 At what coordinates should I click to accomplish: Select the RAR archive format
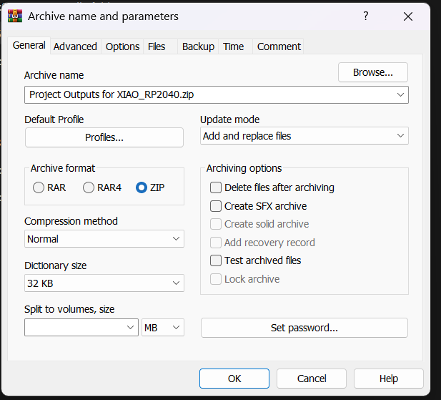tap(39, 187)
